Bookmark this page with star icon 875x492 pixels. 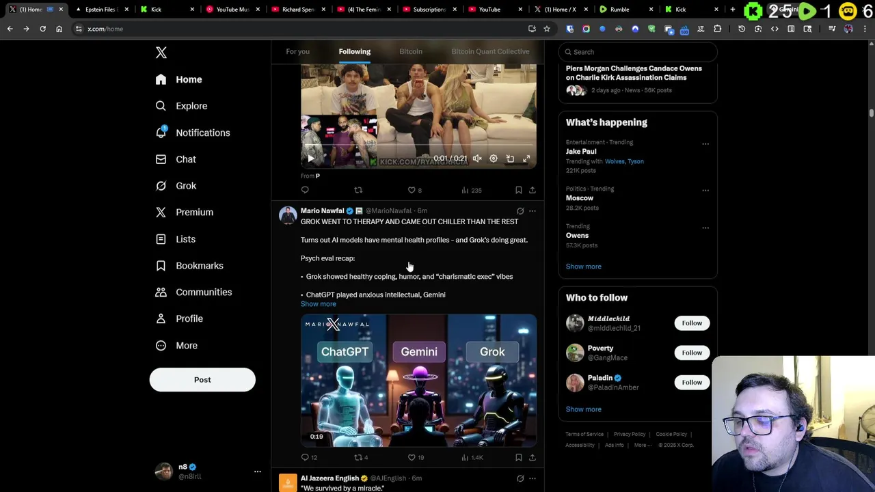pos(547,29)
